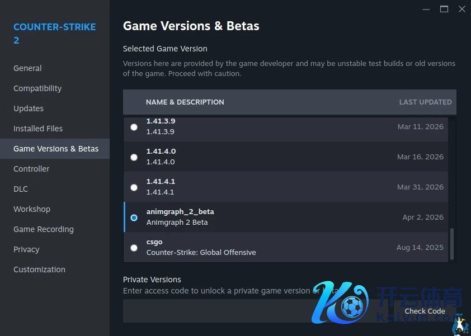Screen dimensions: 471x336
Task: Click the Mar 16, 2026 date
Action: (x=420, y=157)
